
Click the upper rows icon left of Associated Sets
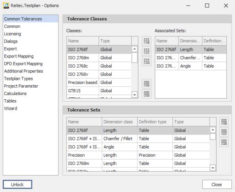tap(147, 83)
